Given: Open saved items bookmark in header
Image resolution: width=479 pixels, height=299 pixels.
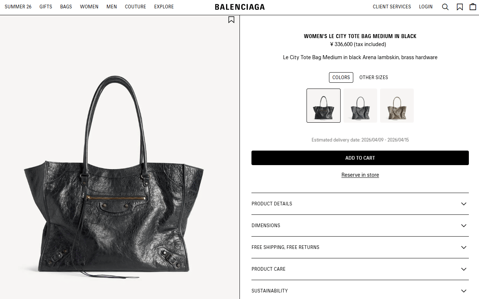Looking at the screenshot, I should pos(460,7).
